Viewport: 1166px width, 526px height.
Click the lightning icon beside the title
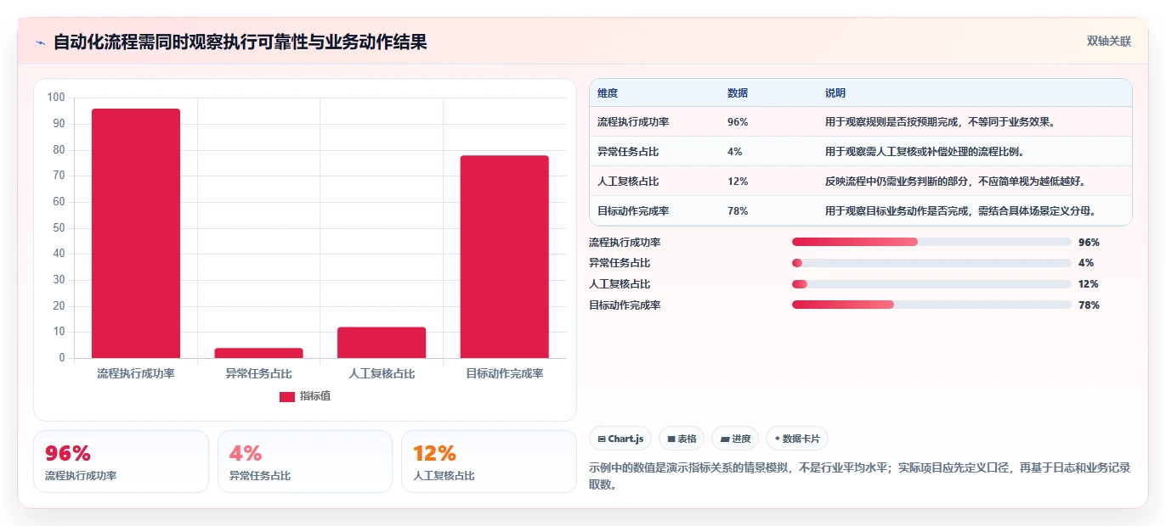pos(40,42)
